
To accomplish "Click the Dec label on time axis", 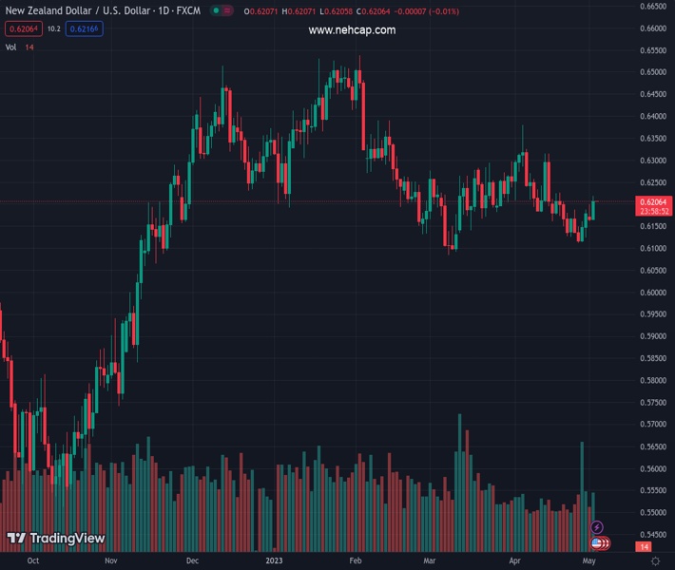I will pyautogui.click(x=193, y=561).
